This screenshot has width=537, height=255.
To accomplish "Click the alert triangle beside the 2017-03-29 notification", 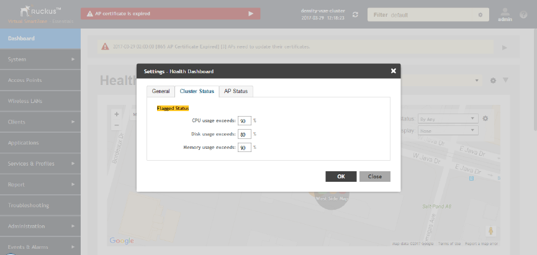I will click(105, 47).
